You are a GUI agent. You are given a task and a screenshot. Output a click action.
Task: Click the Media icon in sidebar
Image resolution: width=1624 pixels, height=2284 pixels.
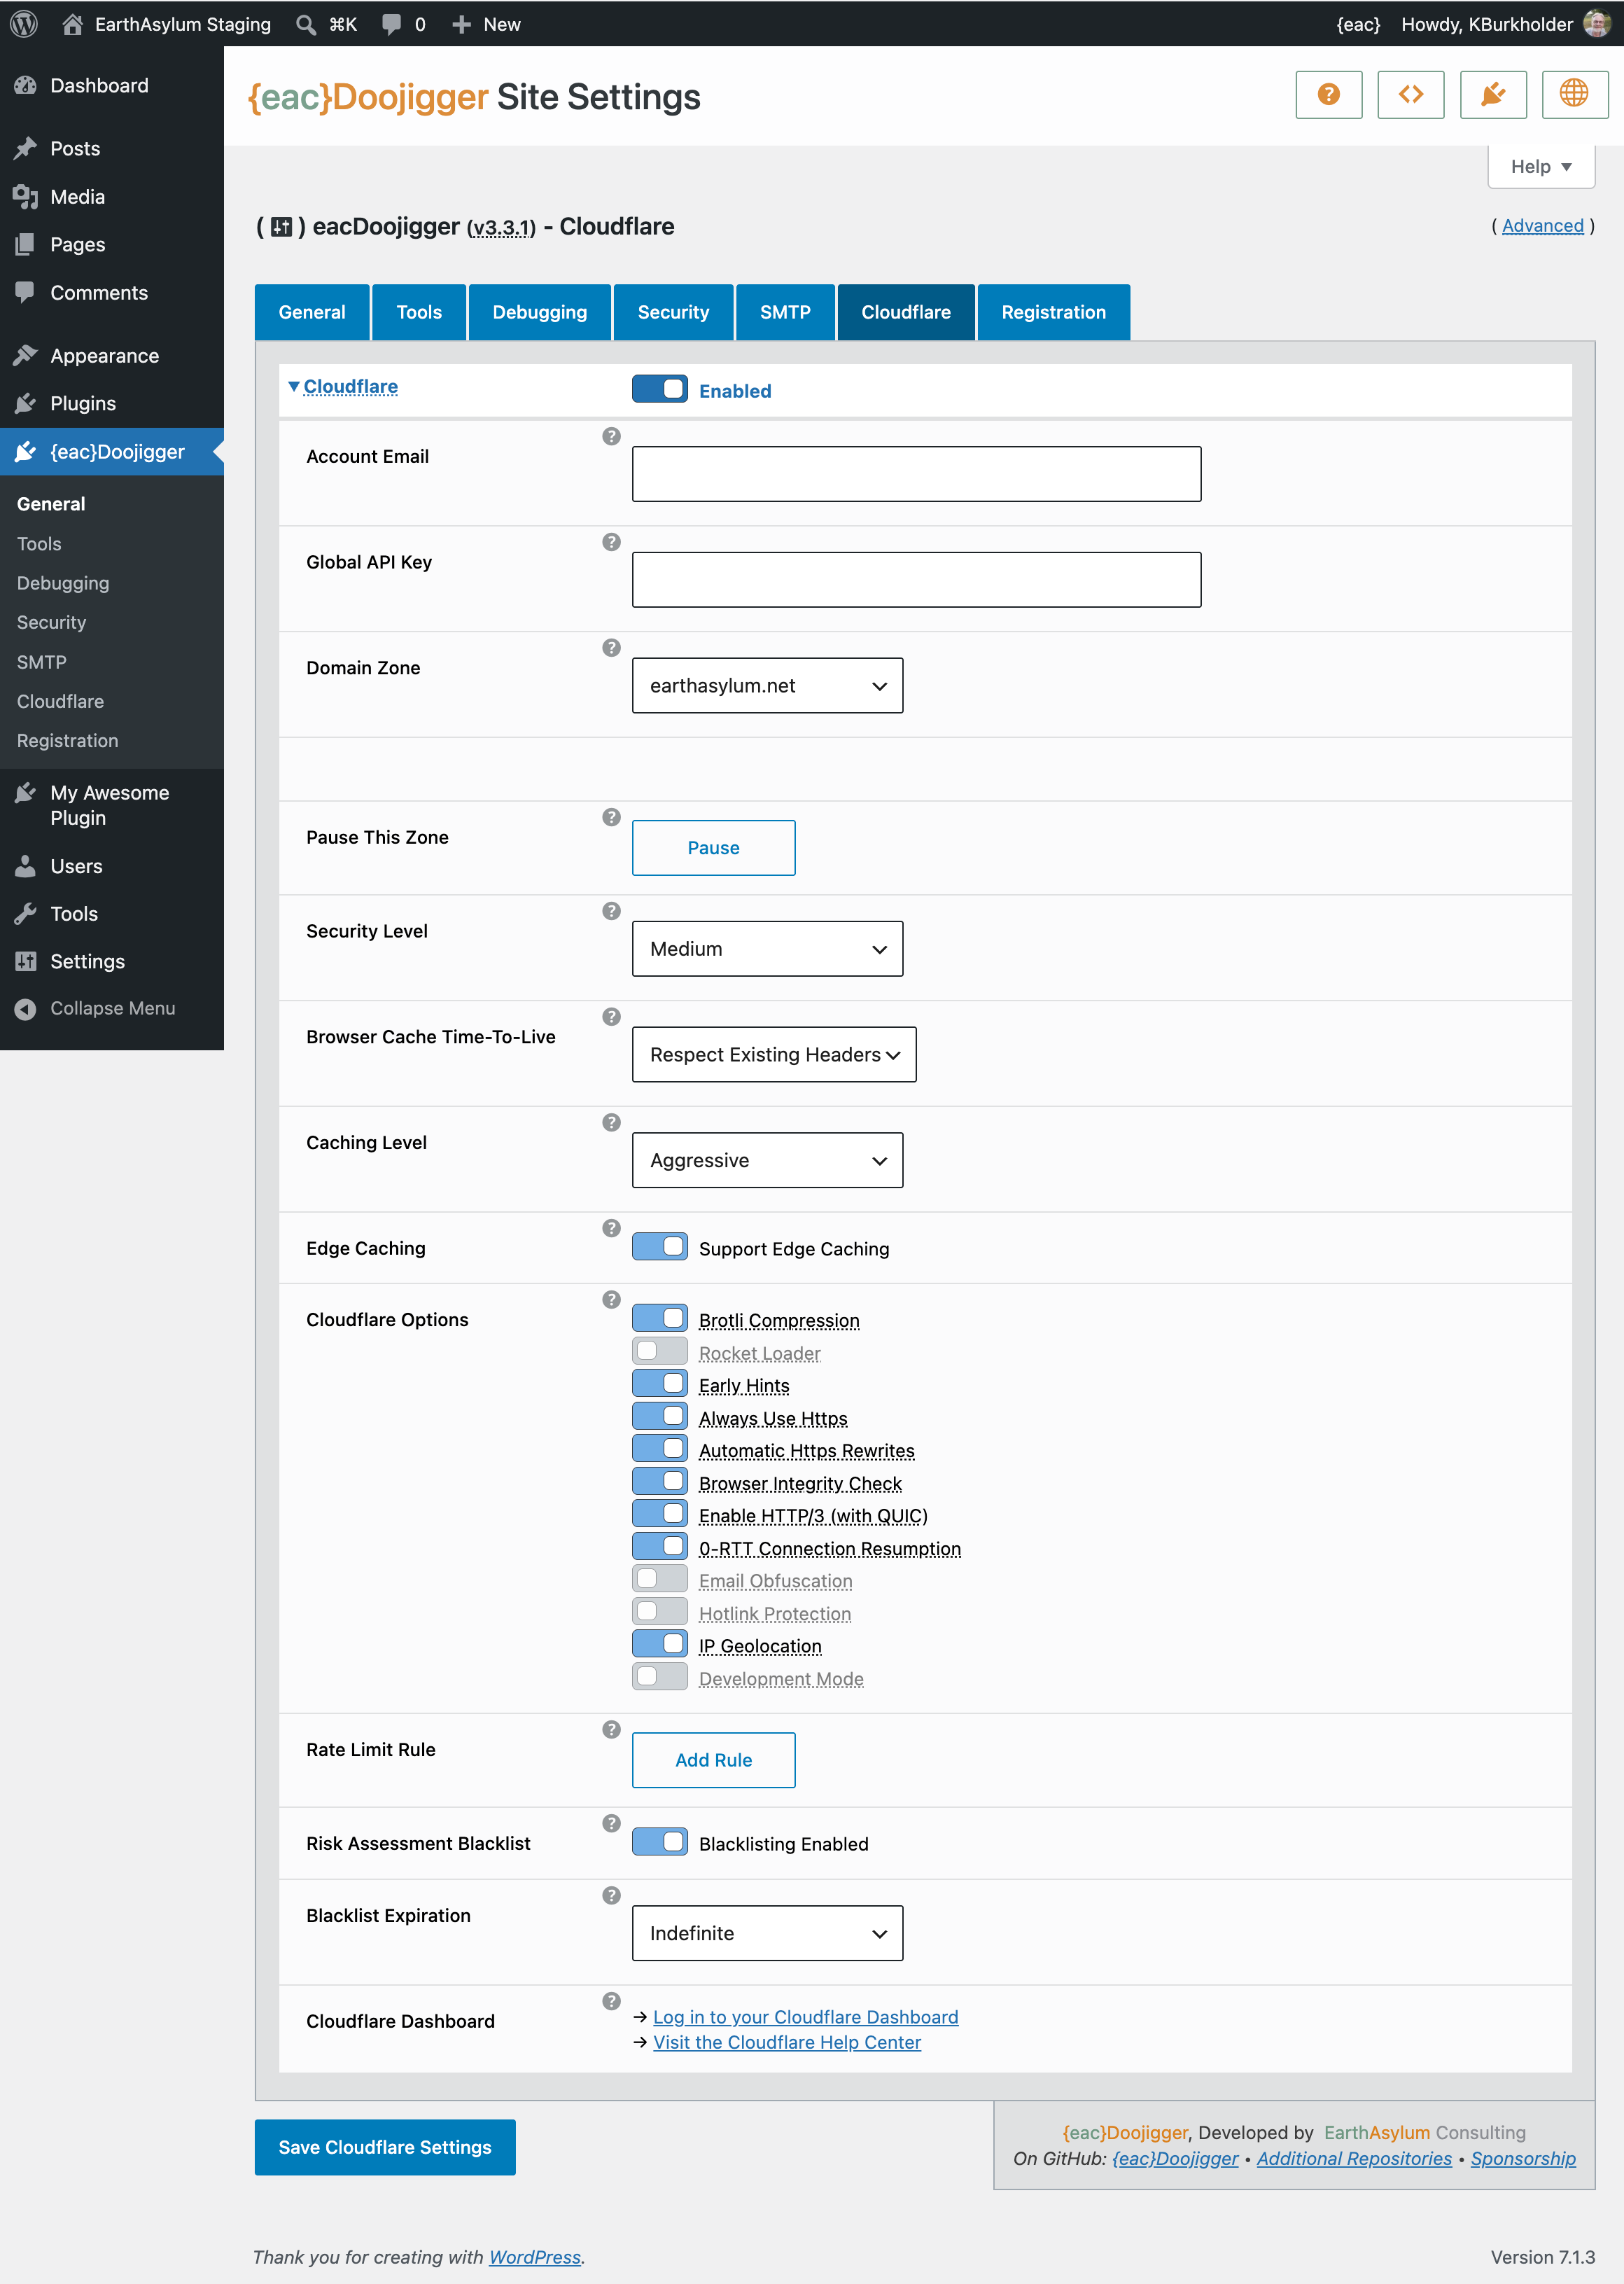26,197
